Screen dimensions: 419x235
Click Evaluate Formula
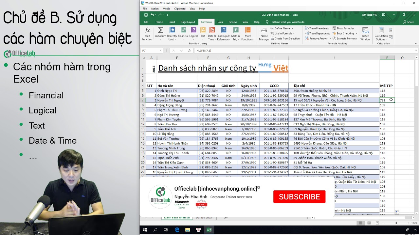pyautogui.click(x=344, y=39)
